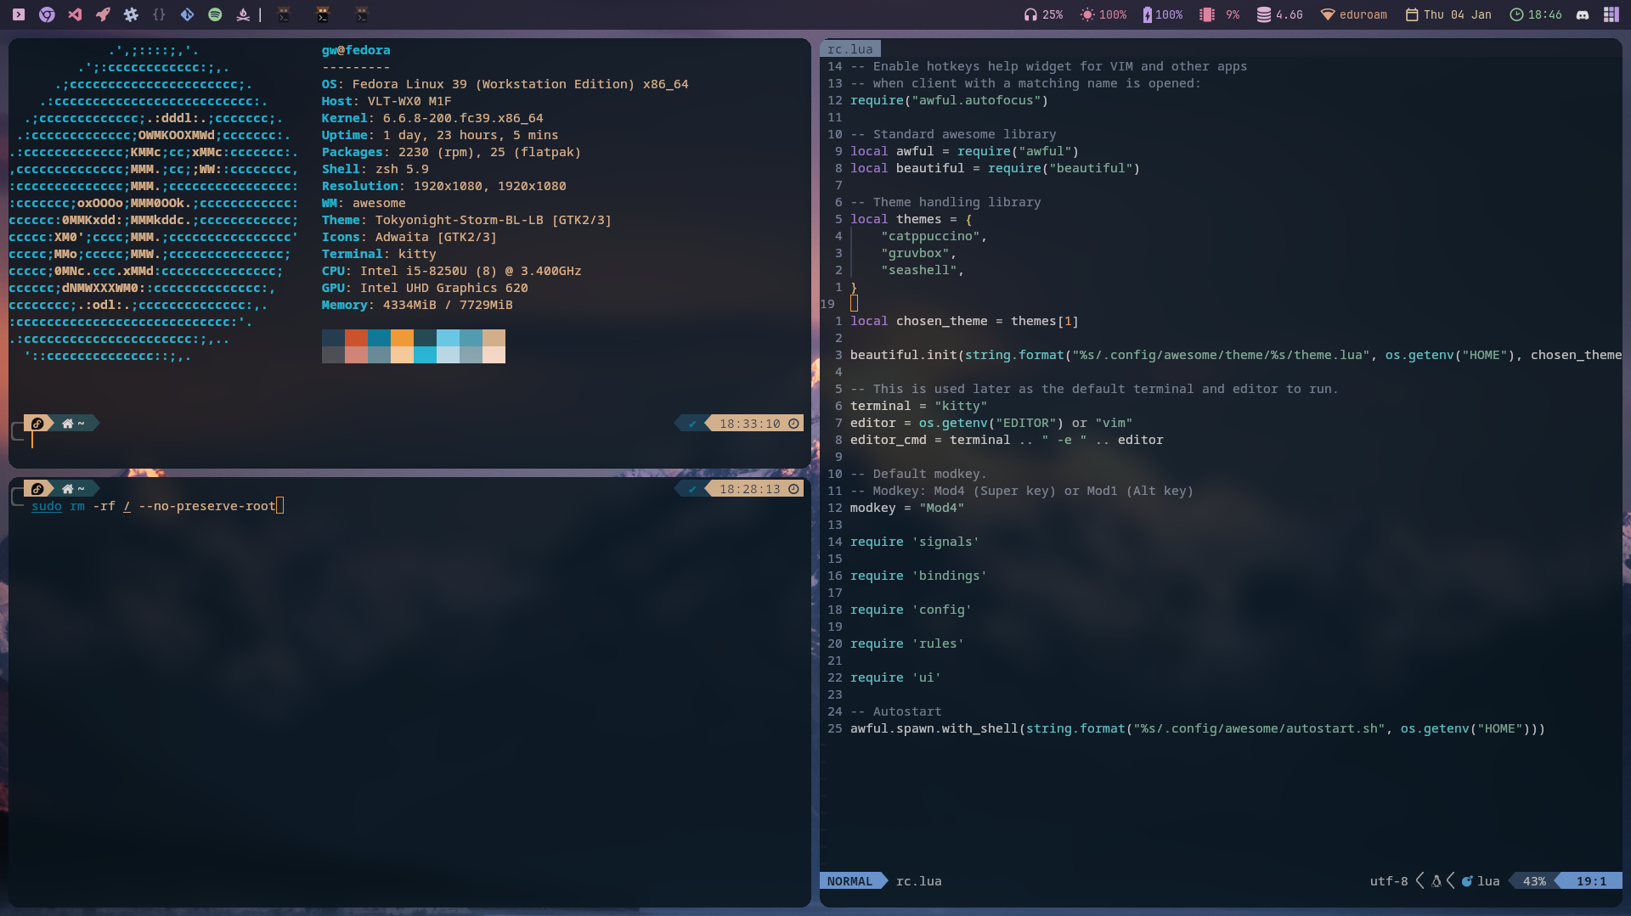
Task: Click the CPU chip usage icon
Action: point(1206,14)
